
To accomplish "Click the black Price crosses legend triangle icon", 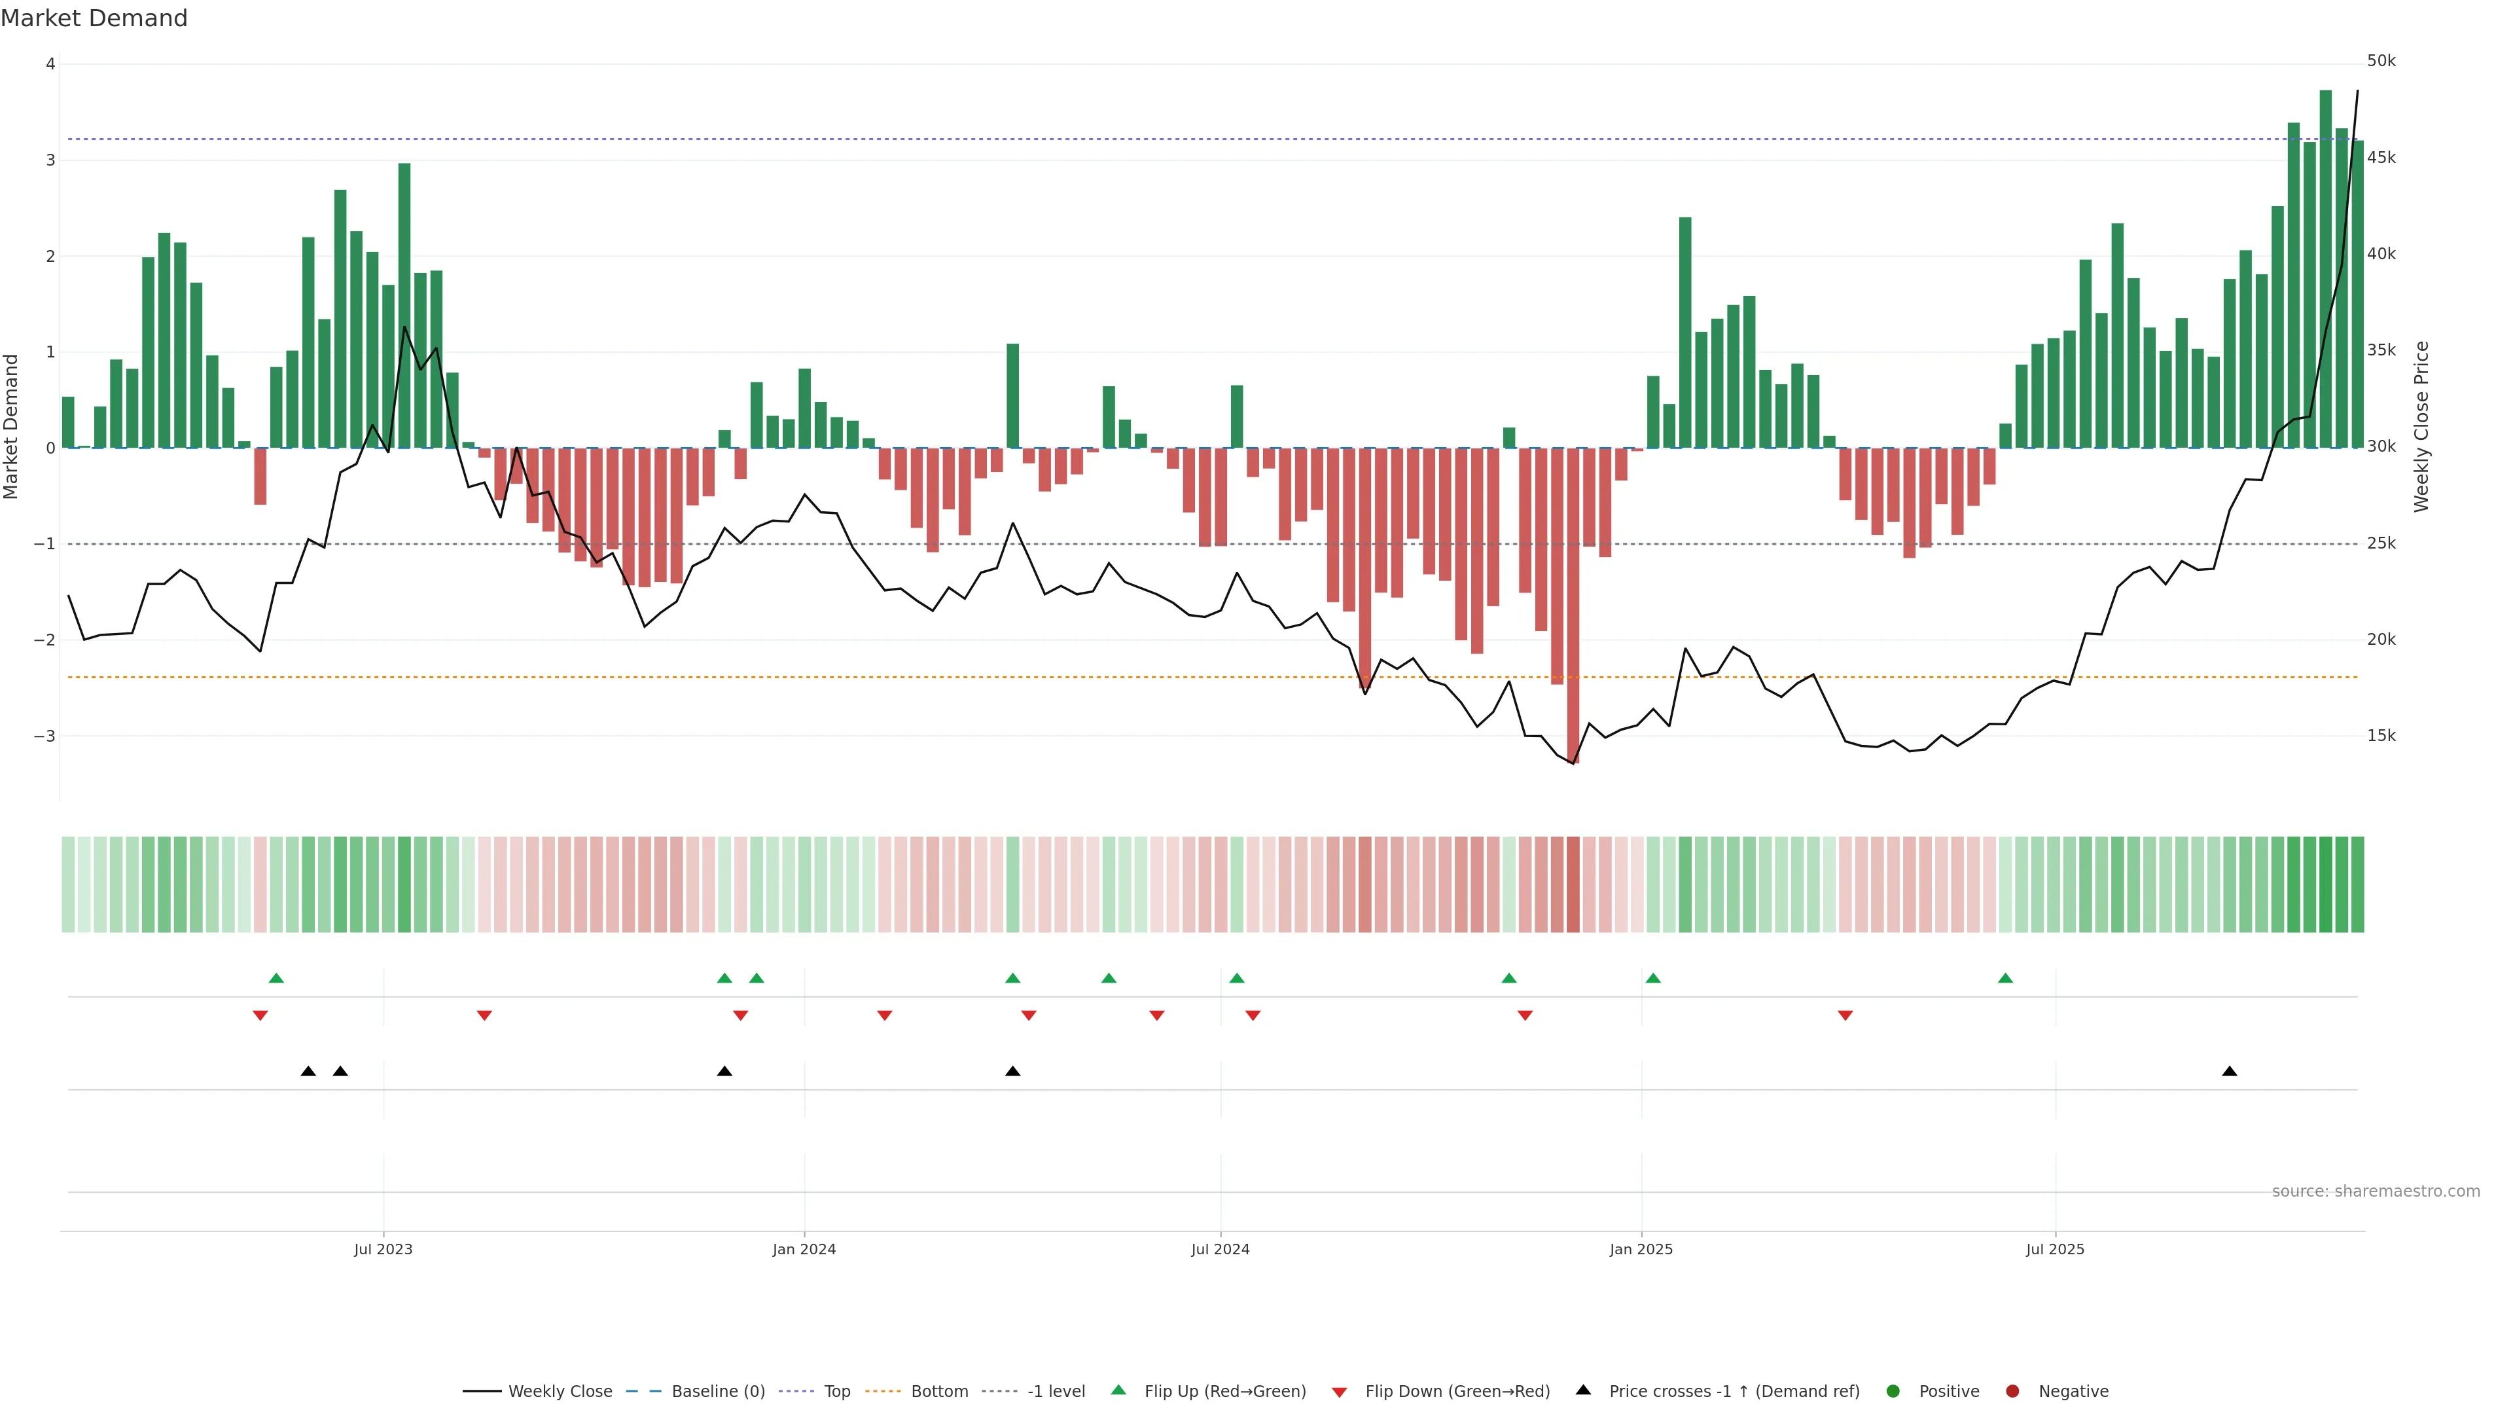I will pos(1583,1390).
